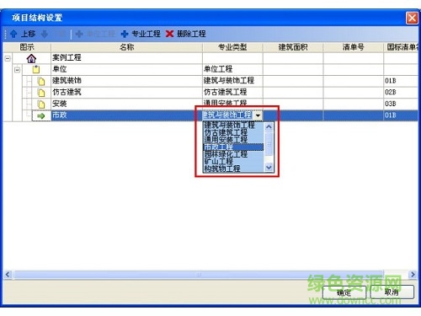Click 单位工程 type cell
The height and width of the screenshot is (316, 421).
tap(232, 69)
